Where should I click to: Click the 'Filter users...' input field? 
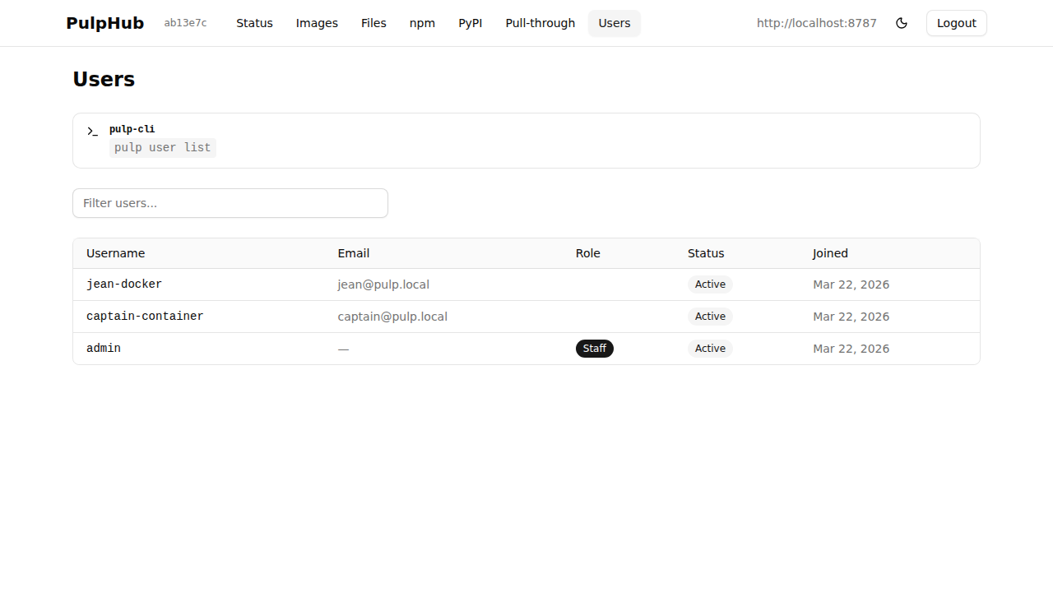click(x=230, y=203)
